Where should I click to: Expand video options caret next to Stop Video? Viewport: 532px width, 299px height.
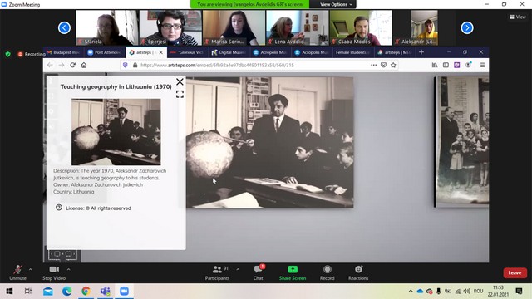coord(68,269)
